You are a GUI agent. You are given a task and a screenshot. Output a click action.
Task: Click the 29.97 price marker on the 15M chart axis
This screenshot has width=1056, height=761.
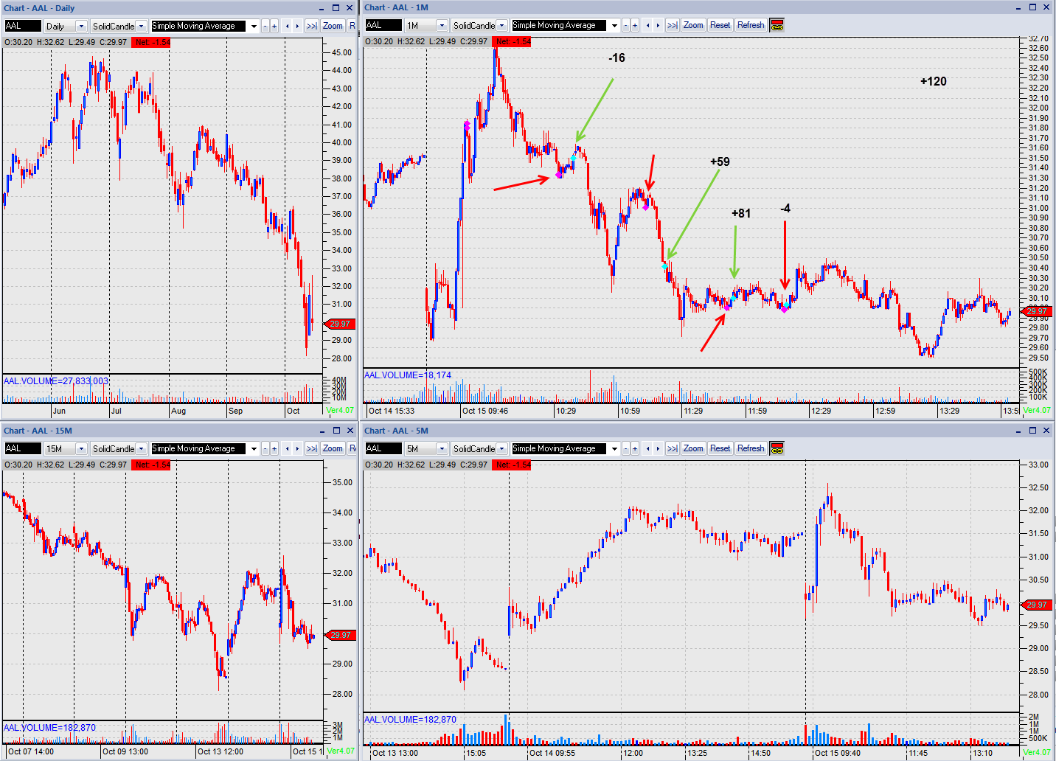(x=340, y=635)
